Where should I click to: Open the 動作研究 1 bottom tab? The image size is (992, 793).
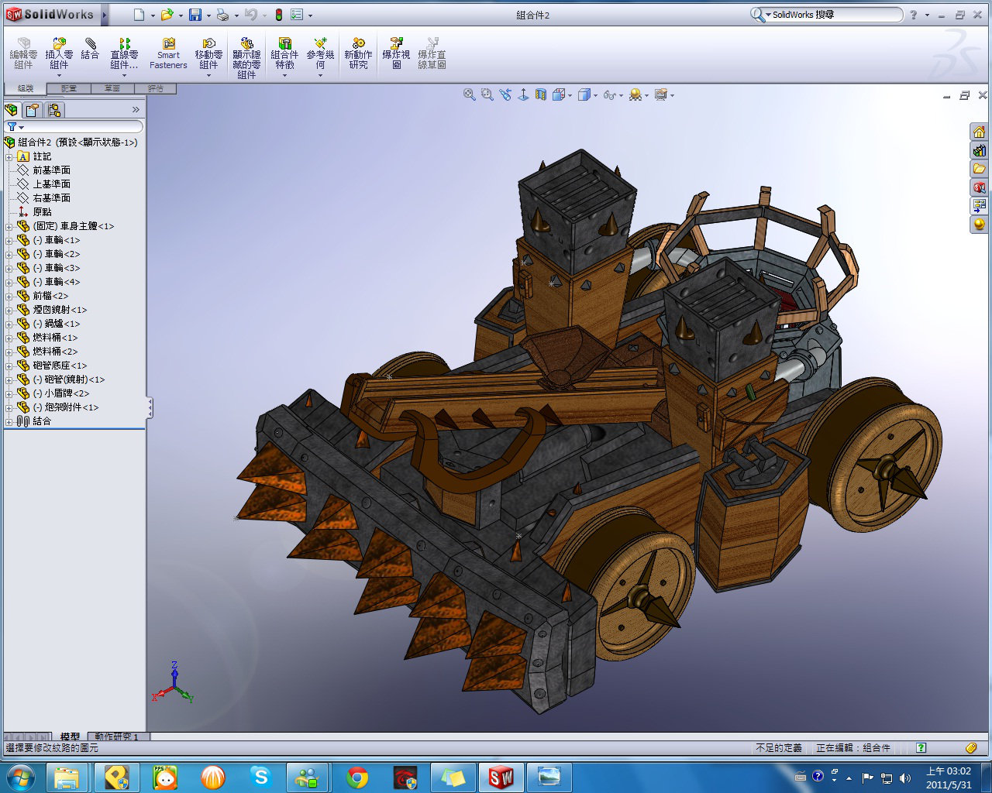tap(117, 736)
